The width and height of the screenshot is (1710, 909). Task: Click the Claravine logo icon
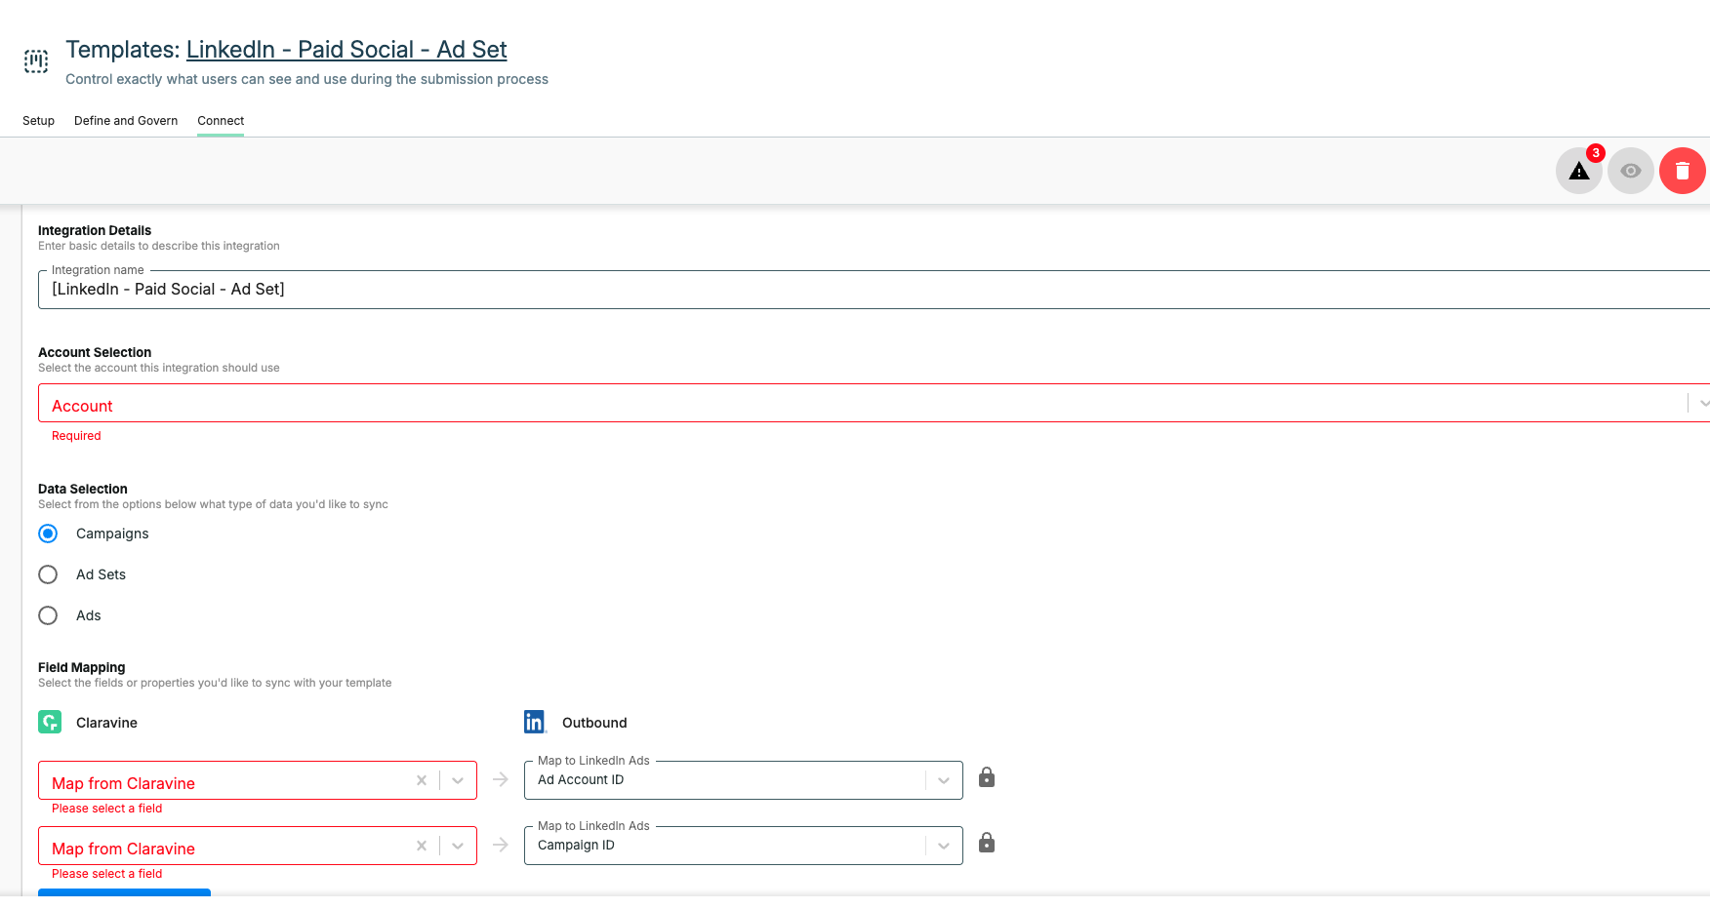50,722
